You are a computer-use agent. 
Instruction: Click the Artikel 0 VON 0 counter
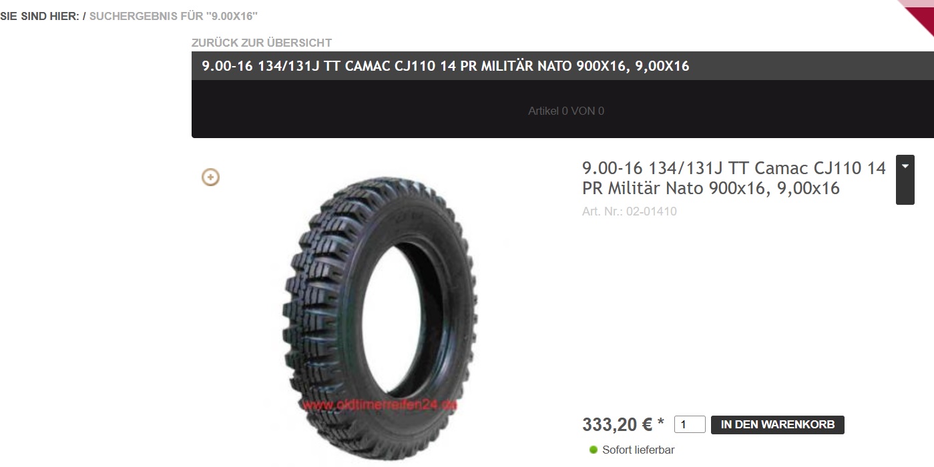pyautogui.click(x=566, y=111)
